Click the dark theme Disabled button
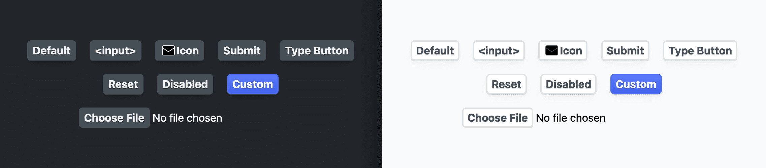Image resolution: width=766 pixels, height=168 pixels. 185,84
